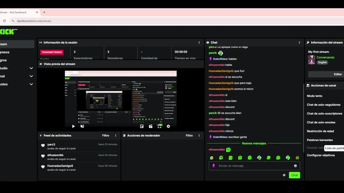This screenshot has width=344, height=193.
Task: Click heart icon beside elhuasonbb follow event
Action: (x=43, y=156)
